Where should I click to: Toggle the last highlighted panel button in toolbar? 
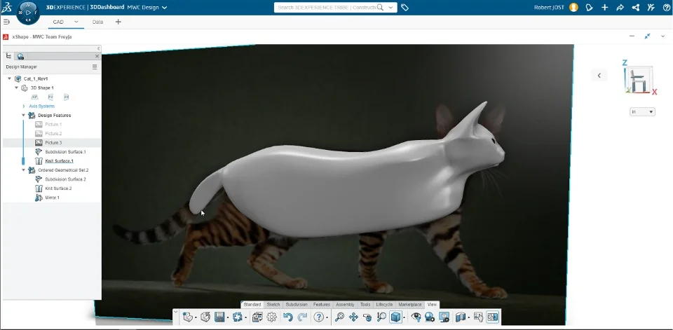(493, 317)
